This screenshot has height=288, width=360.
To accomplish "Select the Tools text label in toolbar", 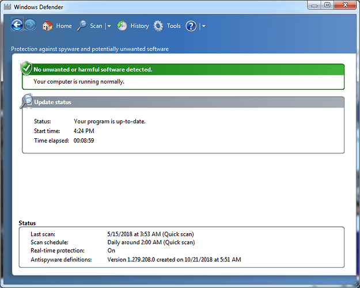I will [x=173, y=26].
